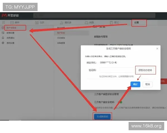Switch to the 日历 tab

click(x=42, y=22)
